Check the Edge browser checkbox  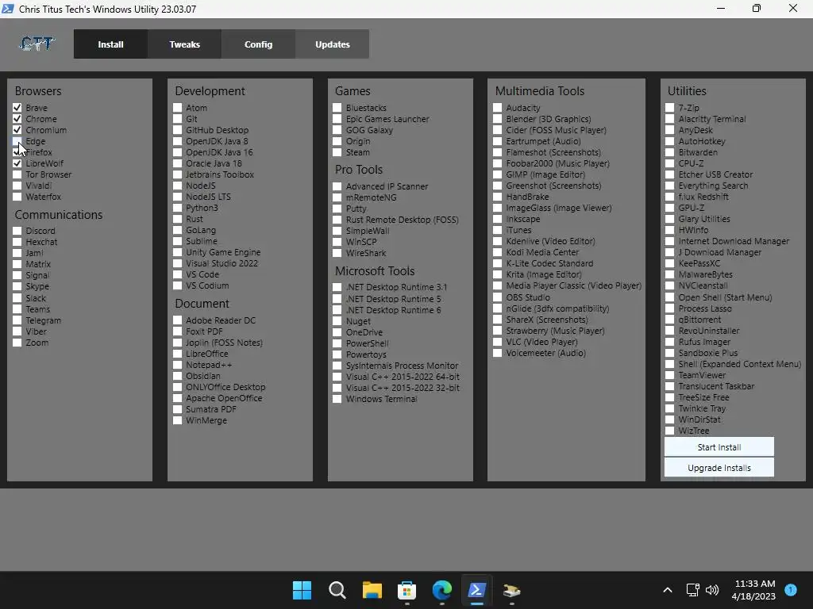point(17,141)
